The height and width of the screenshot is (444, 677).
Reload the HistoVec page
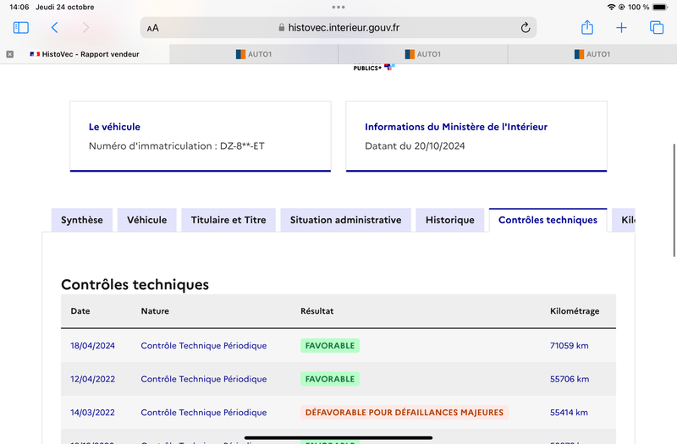pyautogui.click(x=525, y=28)
